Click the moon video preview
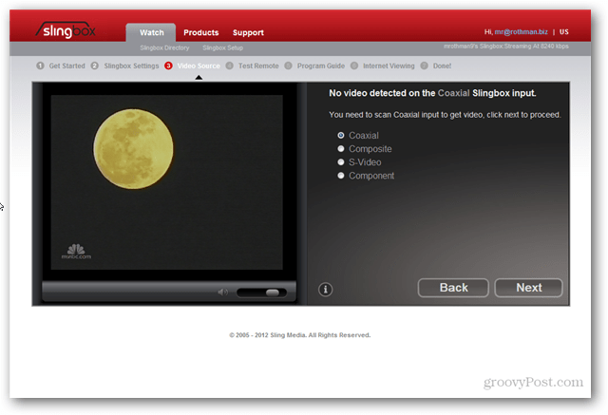Viewport: 608px width, 415px height. pos(167,182)
